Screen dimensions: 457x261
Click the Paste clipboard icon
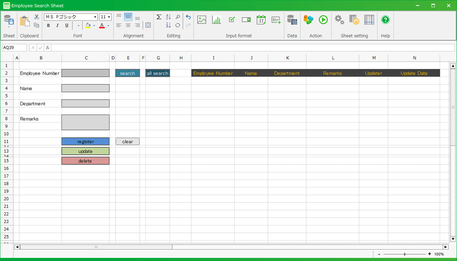(x=25, y=21)
